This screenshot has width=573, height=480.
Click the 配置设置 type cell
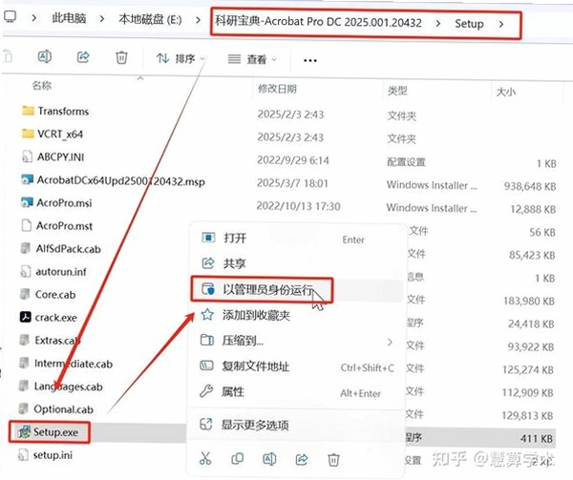pyautogui.click(x=406, y=162)
